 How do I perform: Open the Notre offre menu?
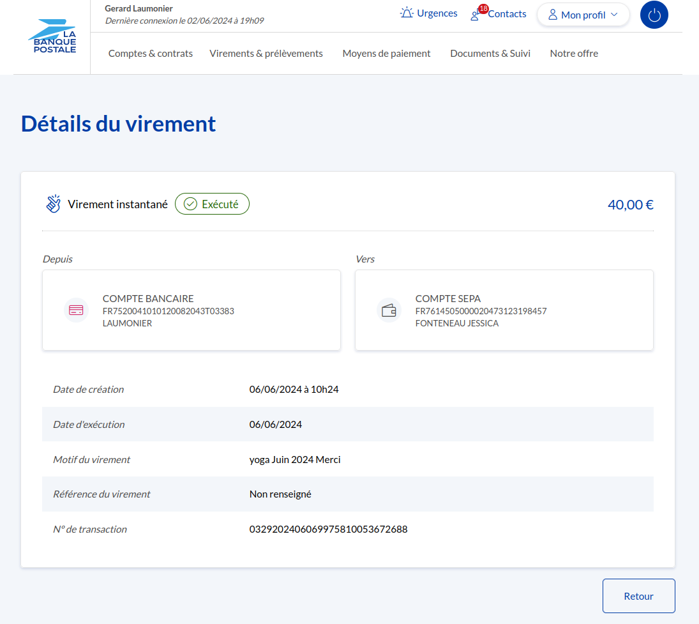point(574,54)
